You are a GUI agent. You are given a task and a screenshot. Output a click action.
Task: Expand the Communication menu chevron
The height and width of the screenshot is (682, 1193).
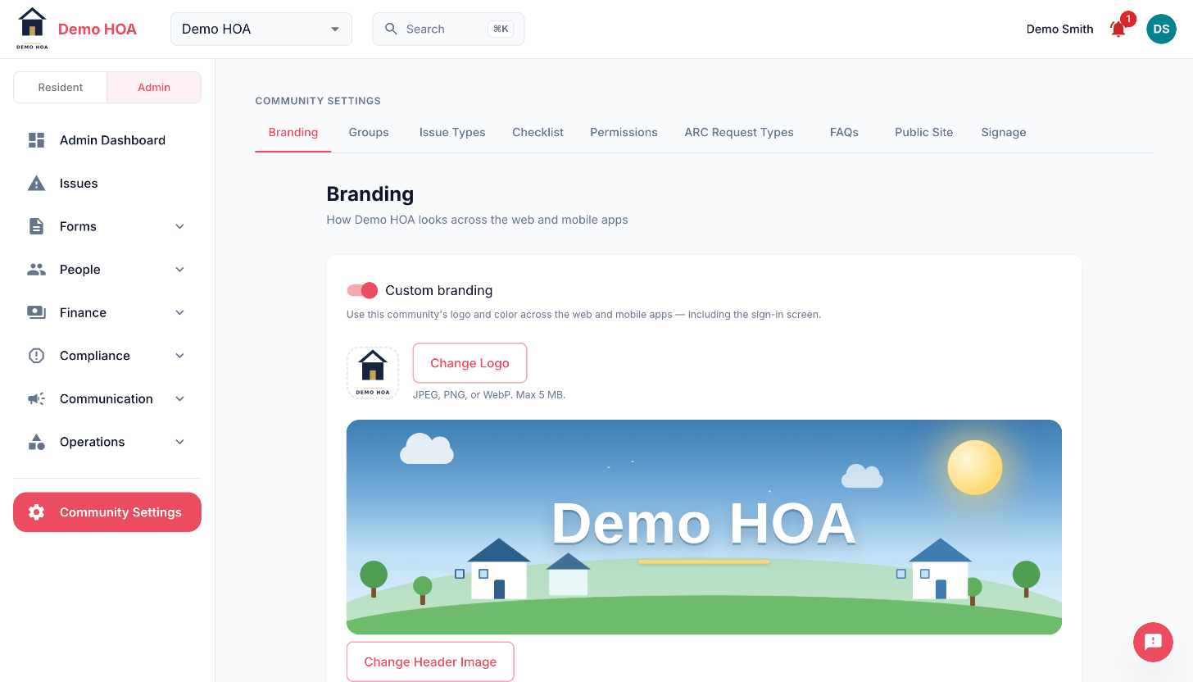(180, 398)
